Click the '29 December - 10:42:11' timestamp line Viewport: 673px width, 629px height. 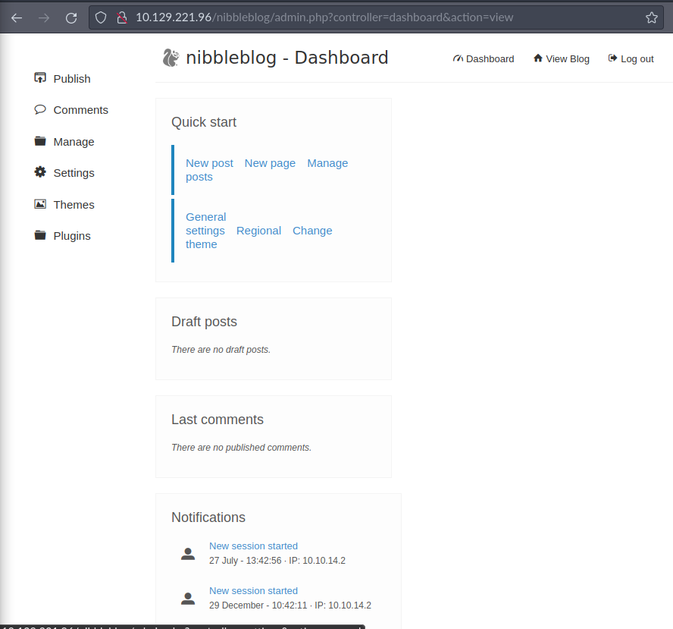(290, 605)
